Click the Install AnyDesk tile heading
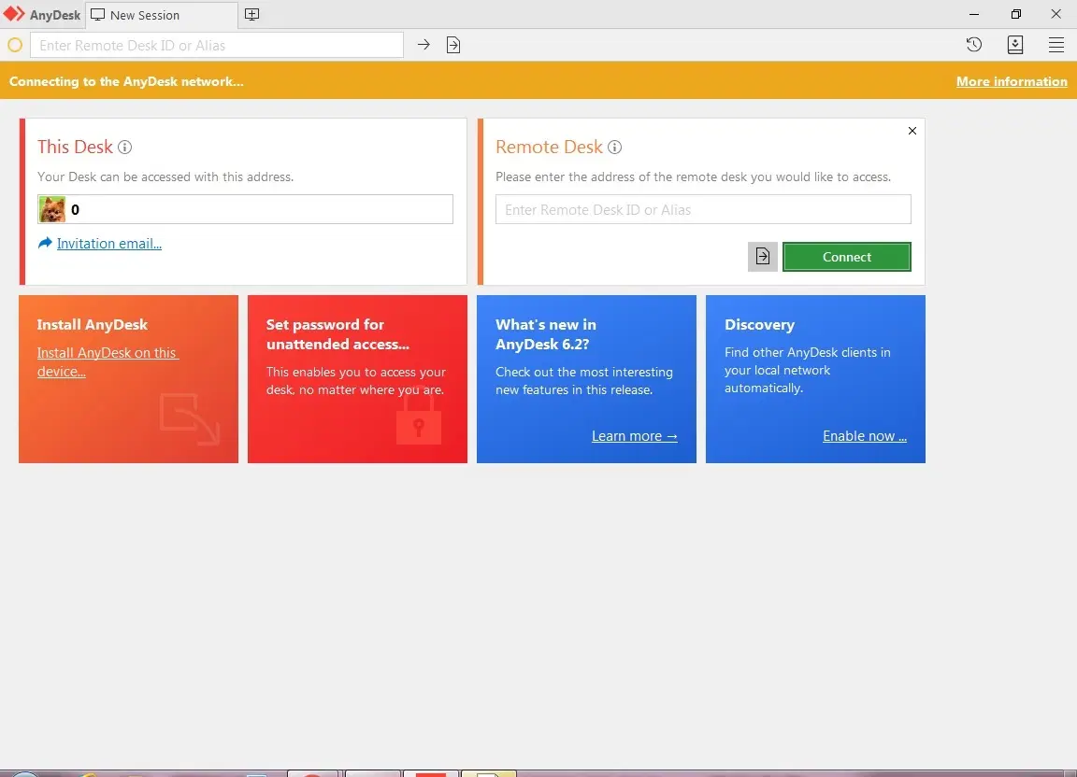Viewport: 1077px width, 777px height. [x=92, y=325]
